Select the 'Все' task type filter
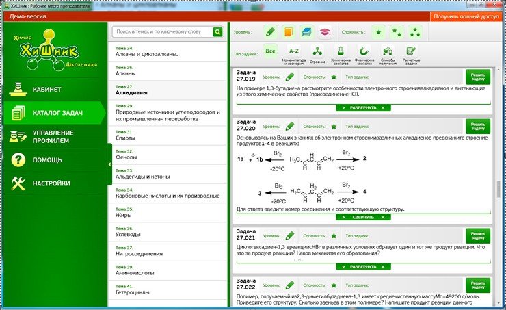This screenshot has width=506, height=310. pos(270,51)
